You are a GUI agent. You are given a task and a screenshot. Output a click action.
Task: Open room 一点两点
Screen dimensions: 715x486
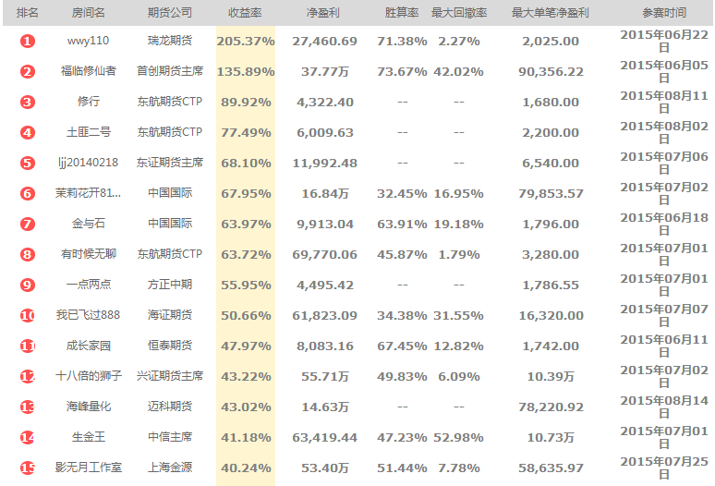click(89, 285)
